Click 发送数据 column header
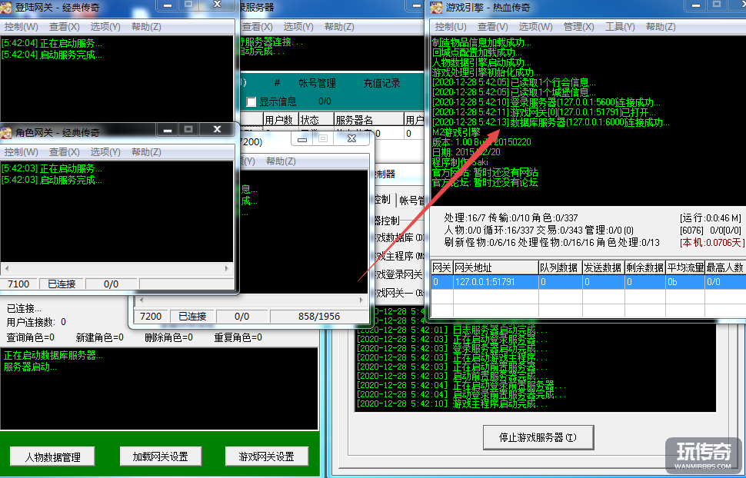Viewport: 746px width, 478px height. pos(603,267)
